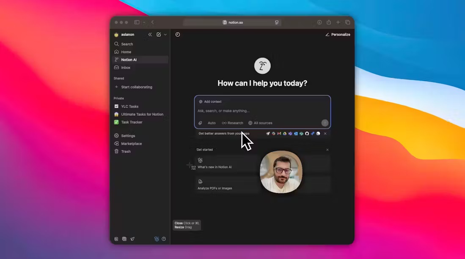Click the Personalize button

[338, 35]
